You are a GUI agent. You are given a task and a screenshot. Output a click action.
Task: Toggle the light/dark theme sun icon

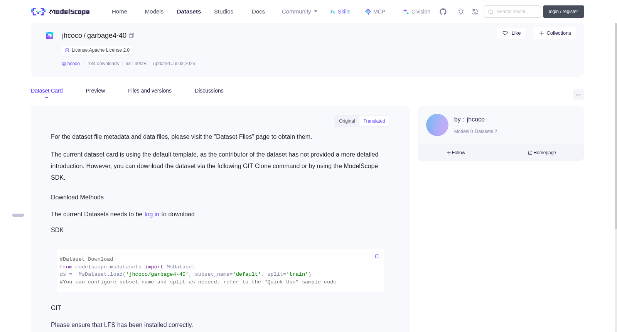[x=461, y=12]
